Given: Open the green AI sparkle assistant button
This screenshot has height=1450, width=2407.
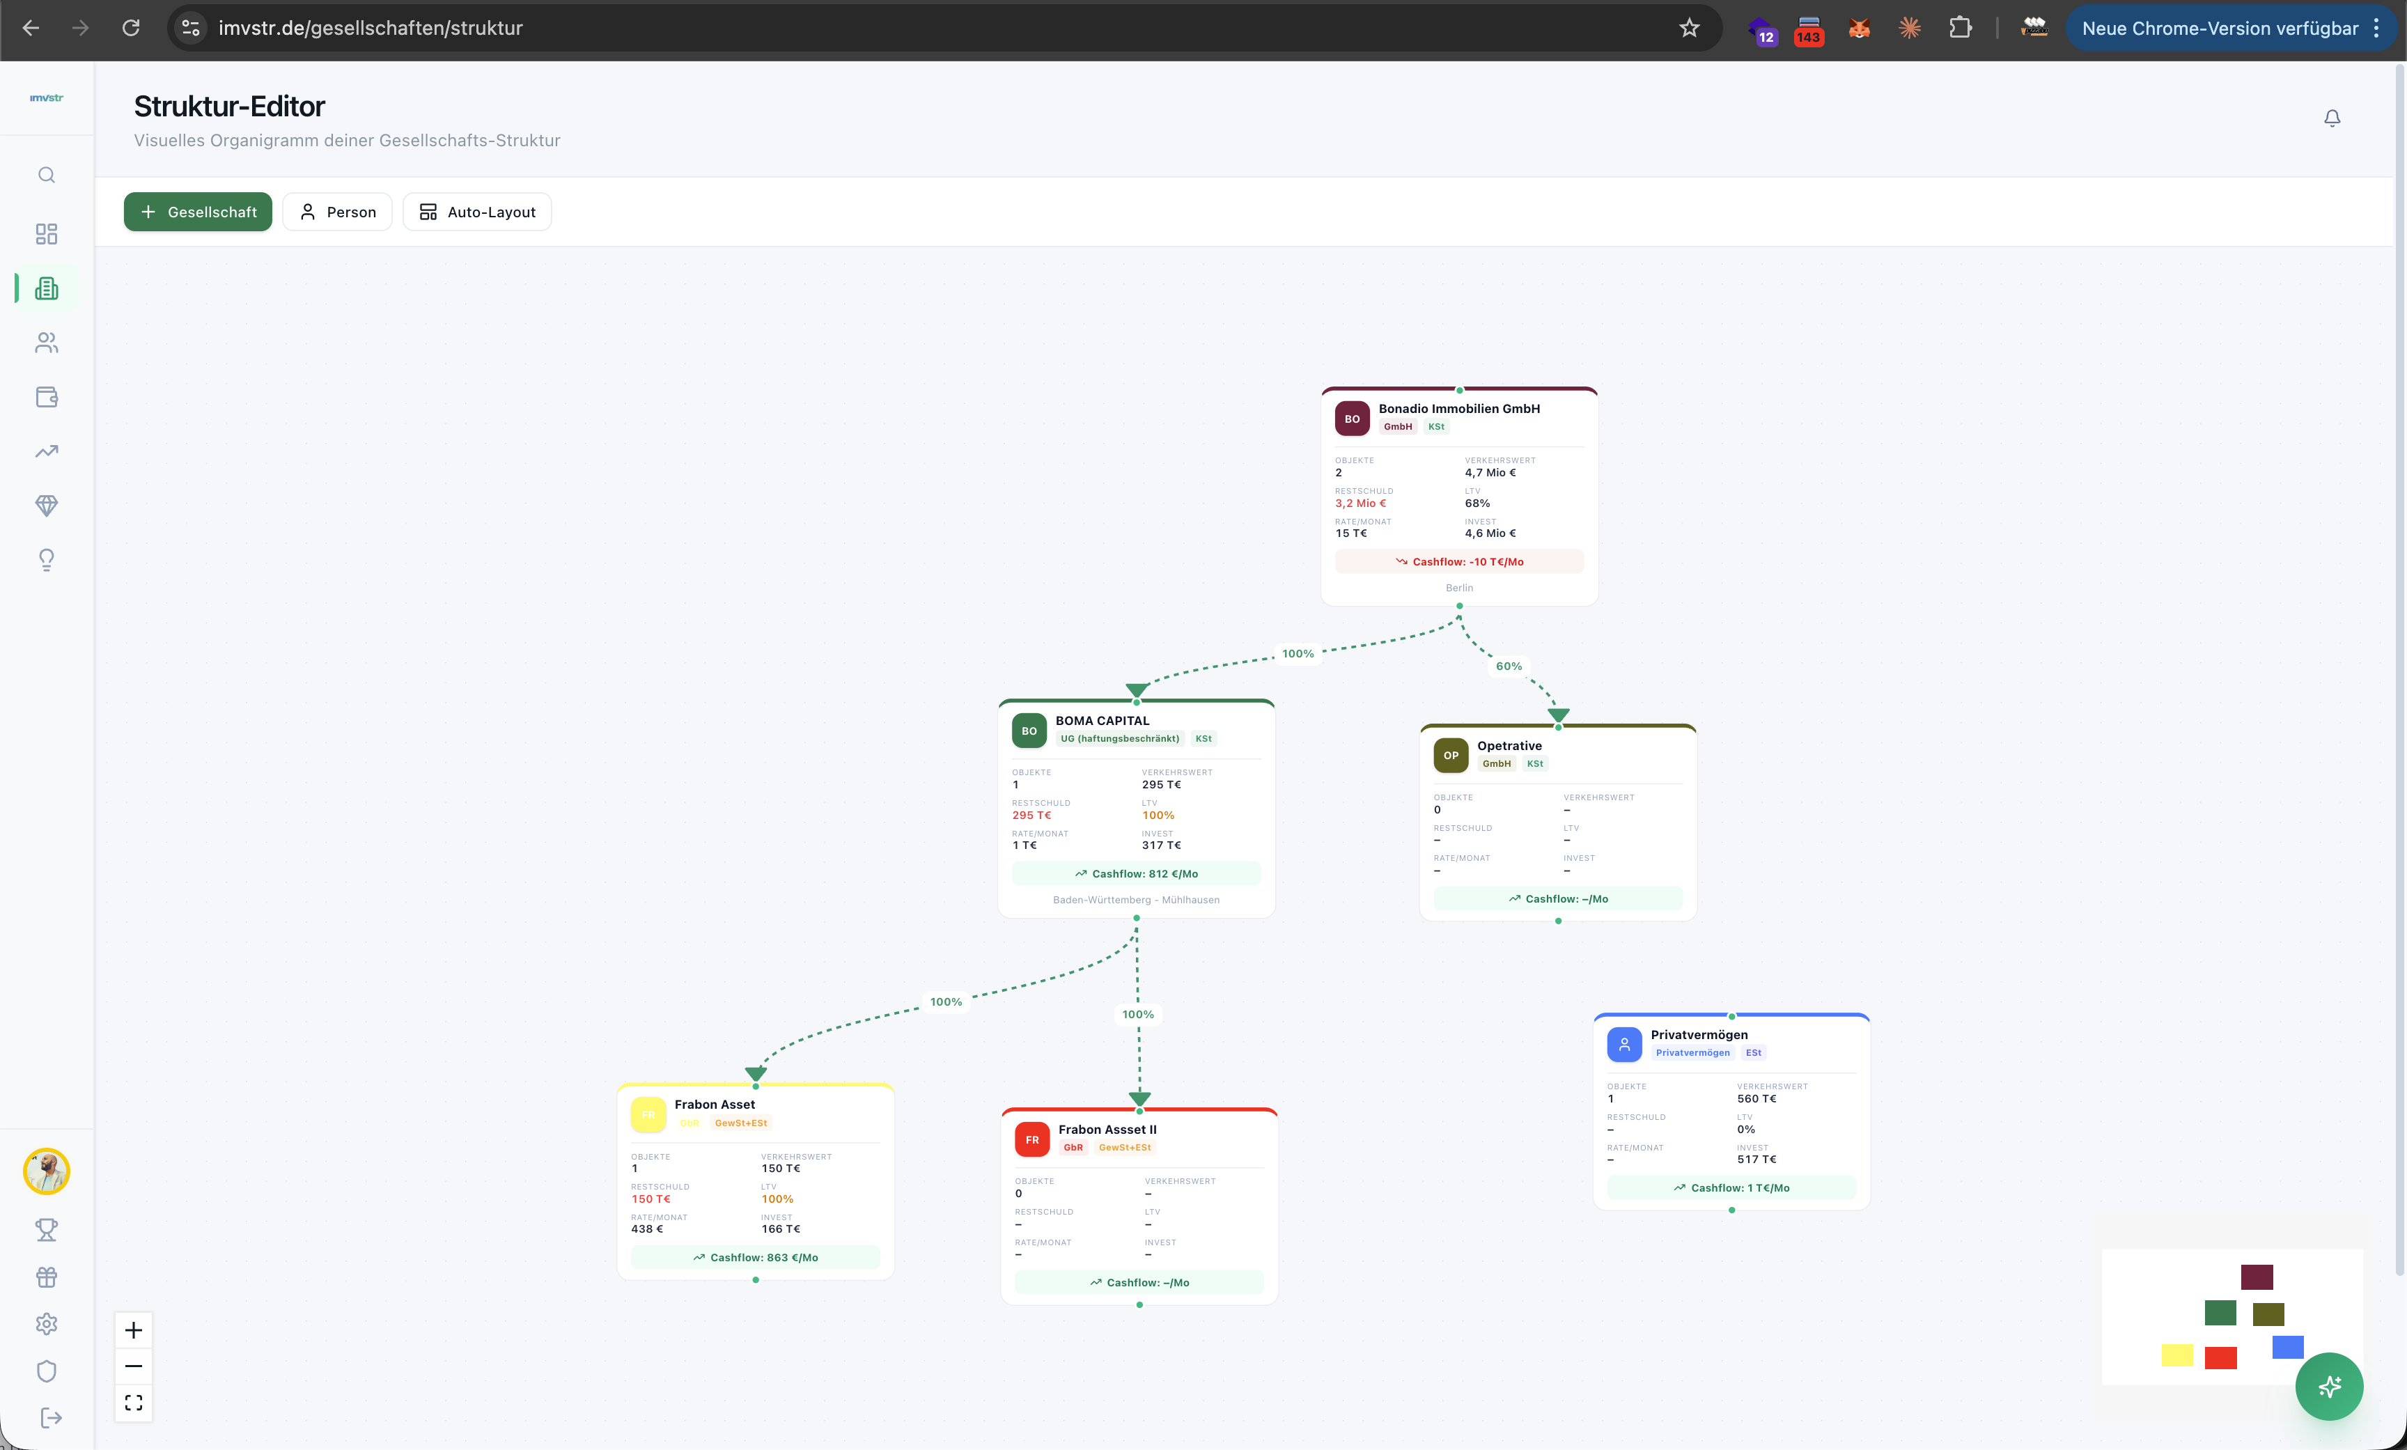Looking at the screenshot, I should pyautogui.click(x=2329, y=1385).
